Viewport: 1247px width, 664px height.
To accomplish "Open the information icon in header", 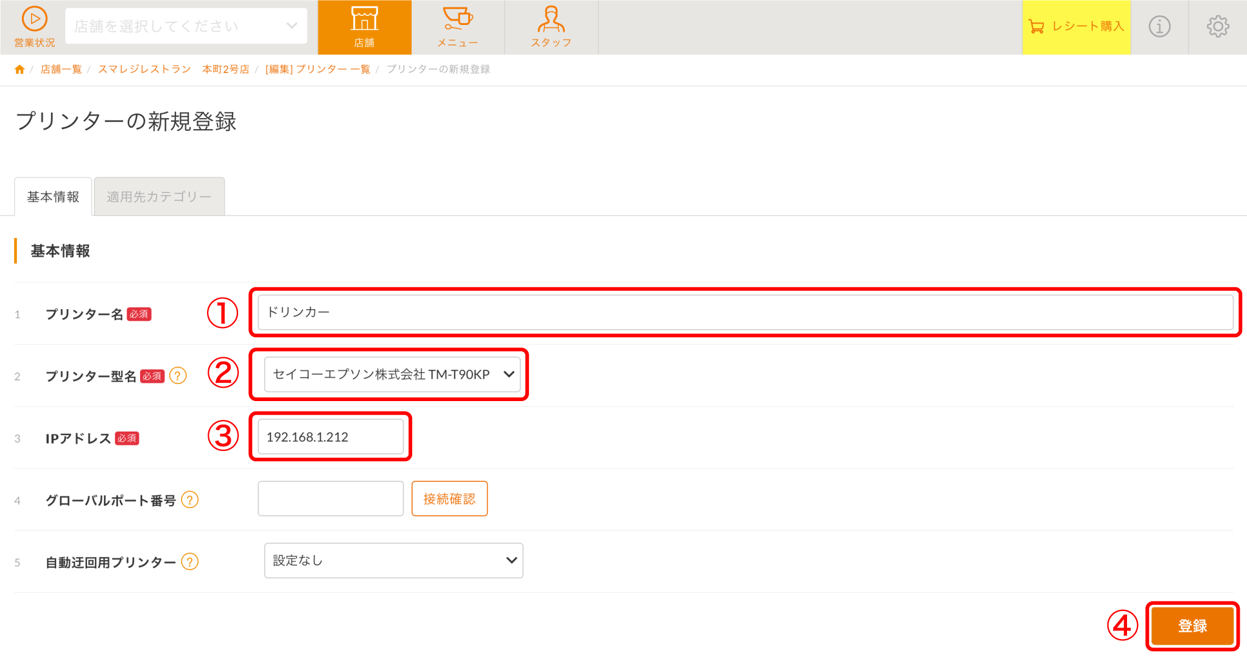I will point(1159,27).
